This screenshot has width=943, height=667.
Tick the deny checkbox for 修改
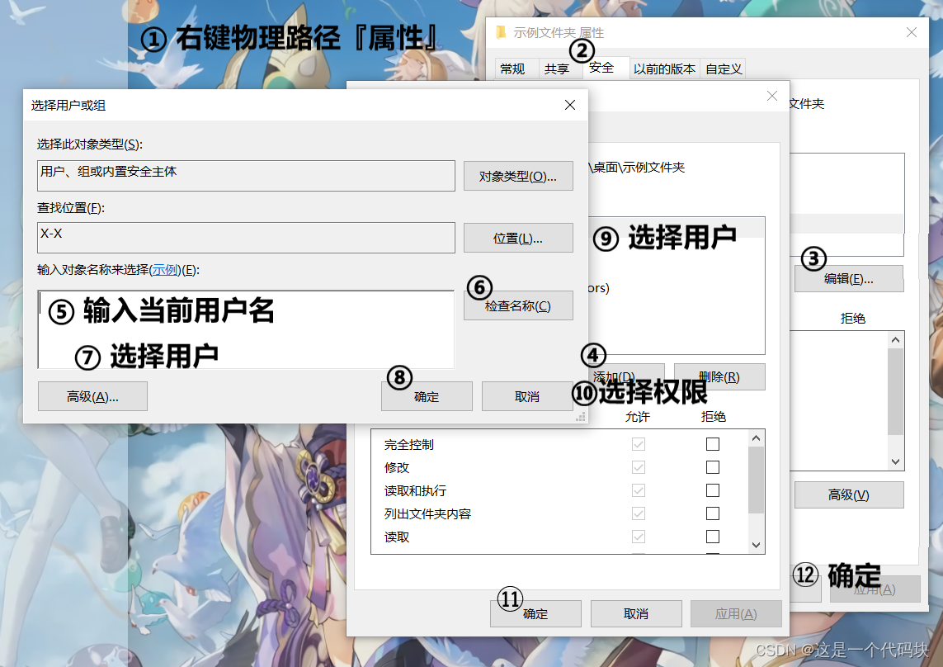(713, 467)
